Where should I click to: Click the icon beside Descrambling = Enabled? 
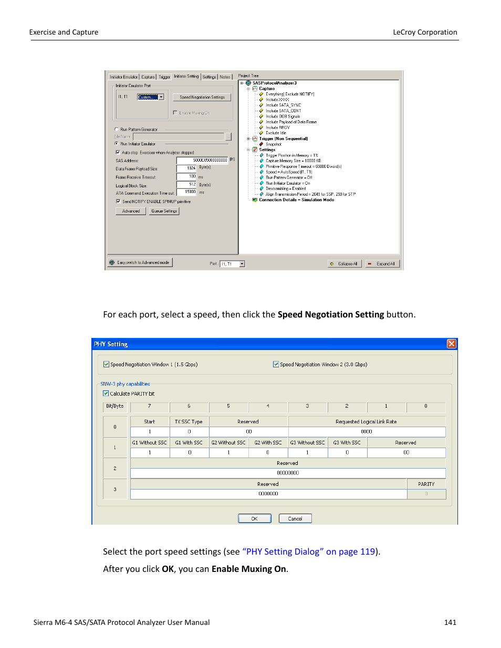coord(262,188)
